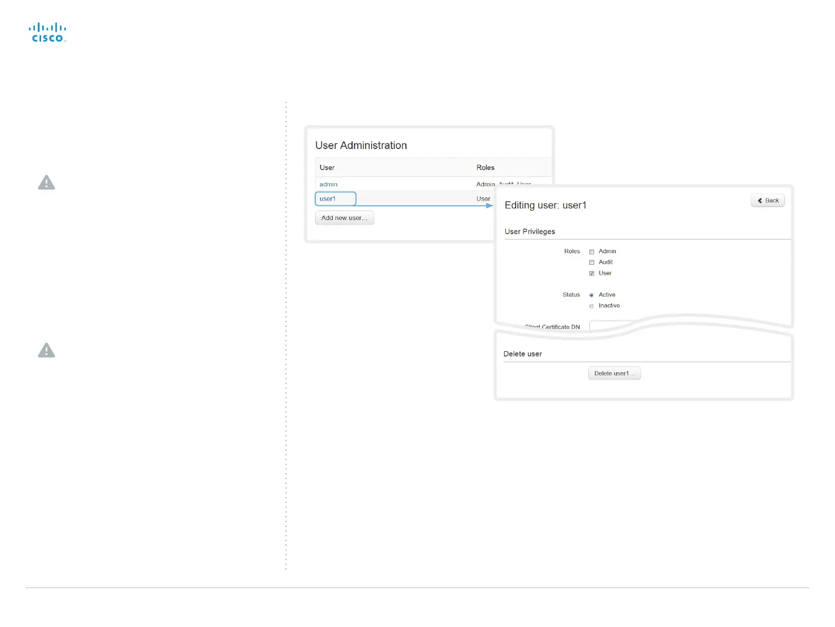Click the User column header
The image size is (835, 627).
coord(327,167)
